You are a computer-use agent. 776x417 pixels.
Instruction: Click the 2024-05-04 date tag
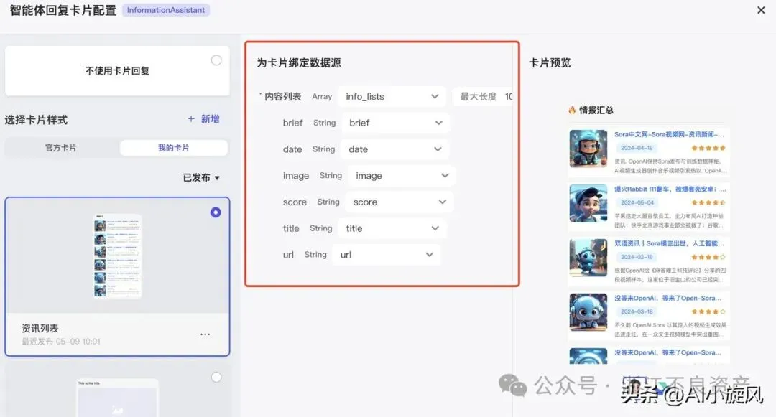(x=637, y=202)
